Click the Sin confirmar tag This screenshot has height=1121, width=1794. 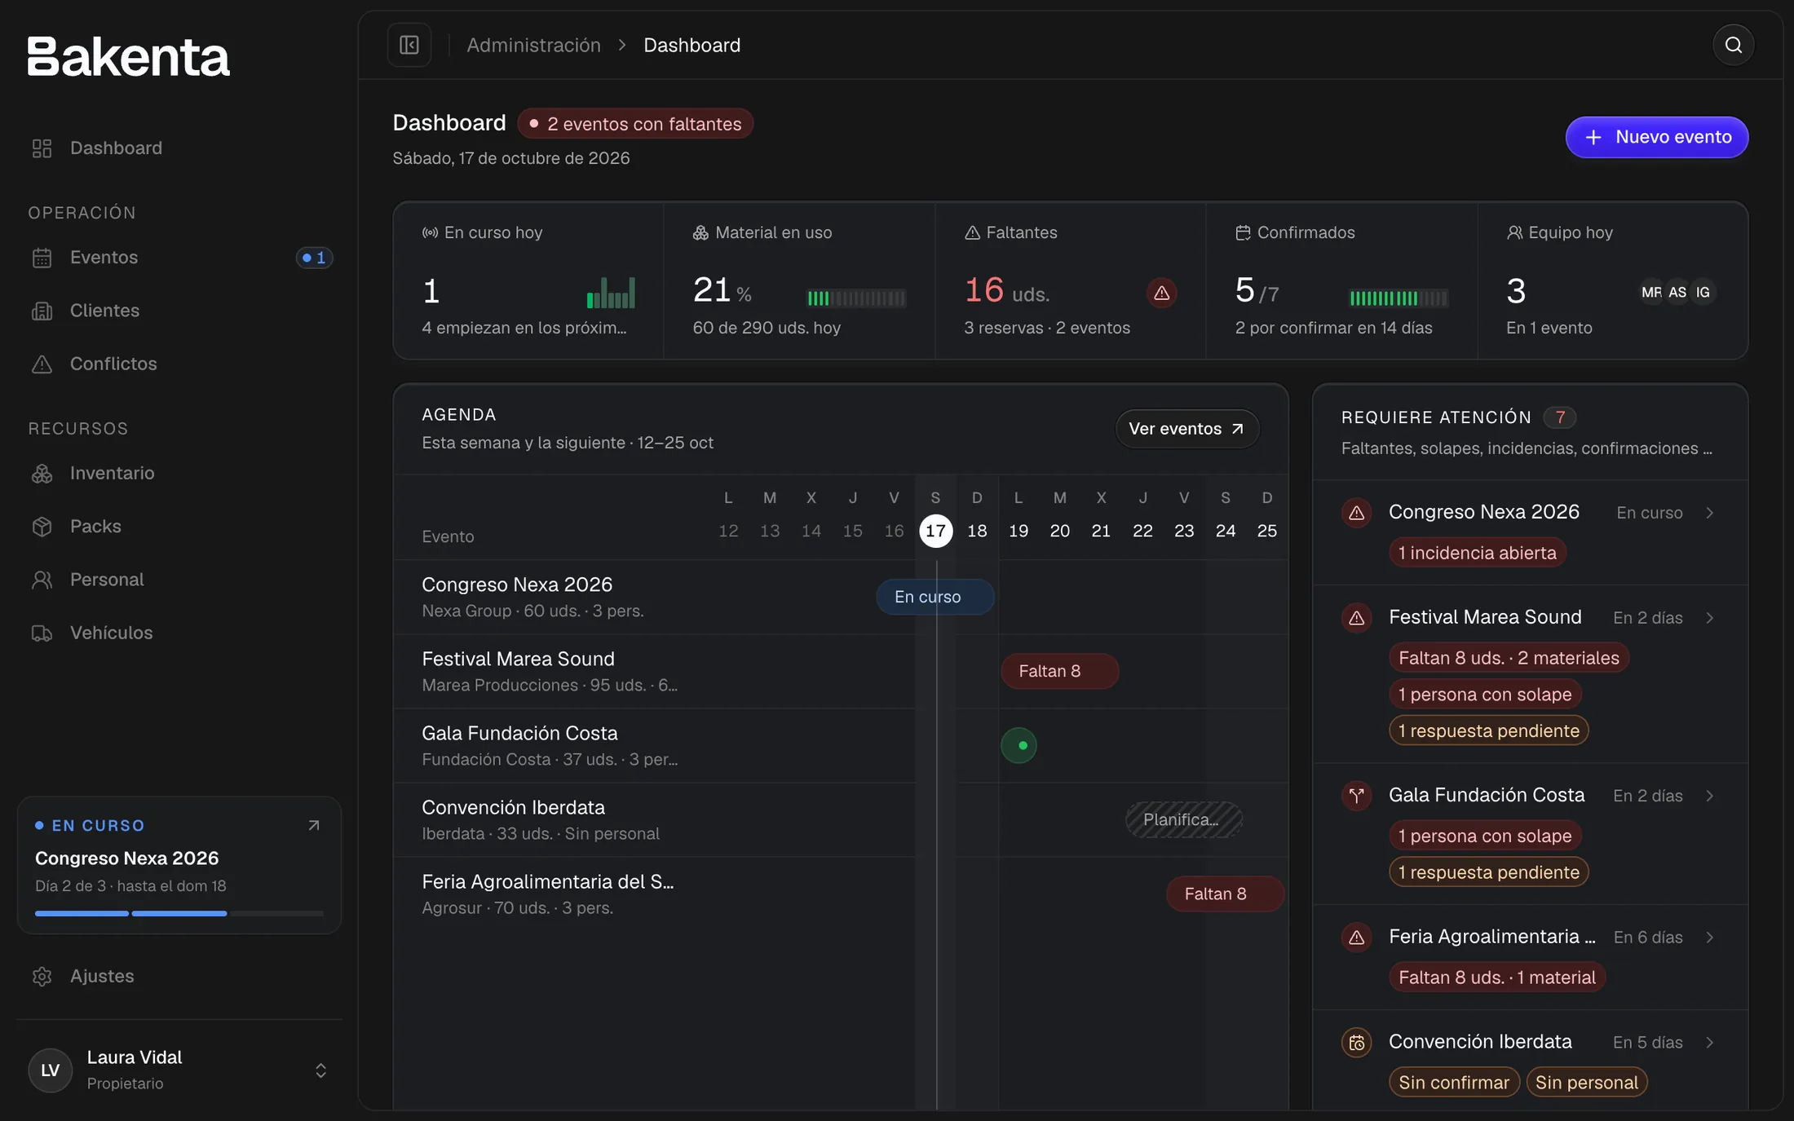1453,1083
